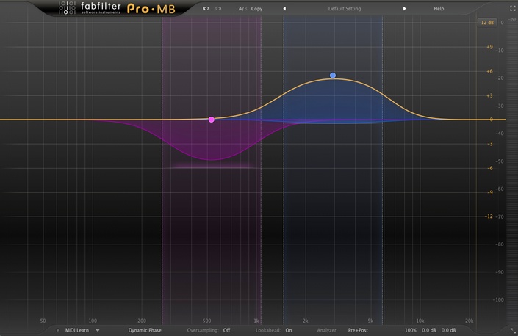Select the pink band handle dot
518x336 pixels.
[212, 120]
